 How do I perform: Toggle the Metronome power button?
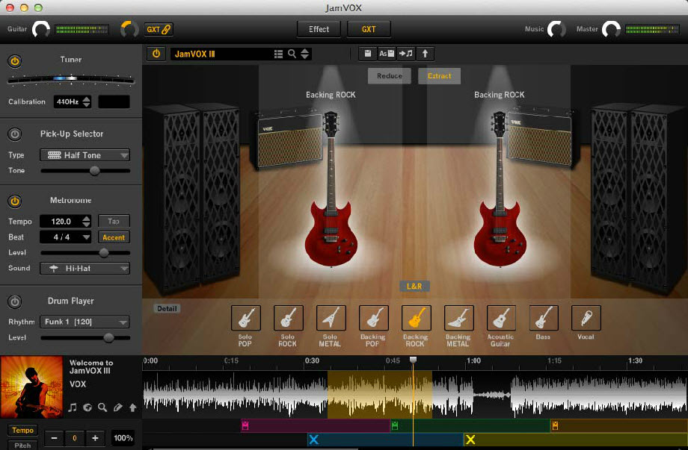pyautogui.click(x=14, y=201)
